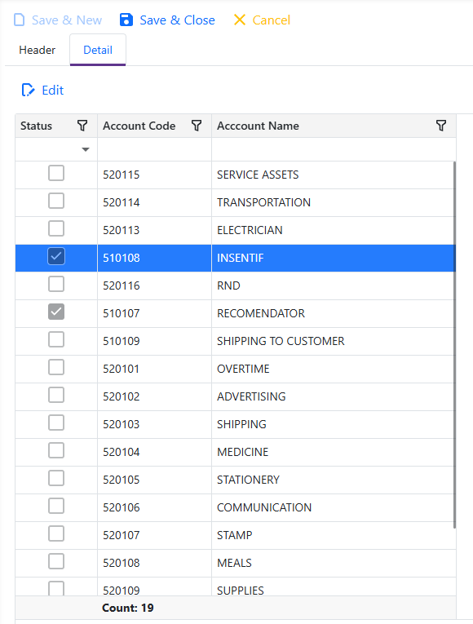Check the box for 520103 SHIPPING
473x624 pixels.
coord(56,423)
